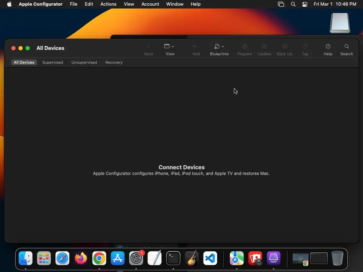The height and width of the screenshot is (272, 363).
Task: Open Terminal from the Dock
Action: [173, 258]
